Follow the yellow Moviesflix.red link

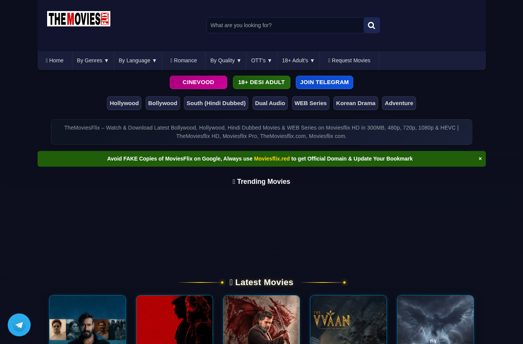pos(272,159)
